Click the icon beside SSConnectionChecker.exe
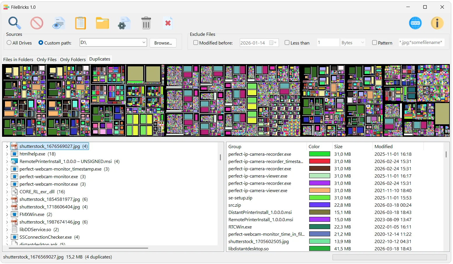 pos(14,237)
